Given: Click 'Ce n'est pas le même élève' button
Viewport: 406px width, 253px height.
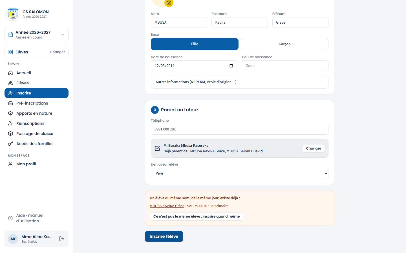Looking at the screenshot, I should 197,216.
